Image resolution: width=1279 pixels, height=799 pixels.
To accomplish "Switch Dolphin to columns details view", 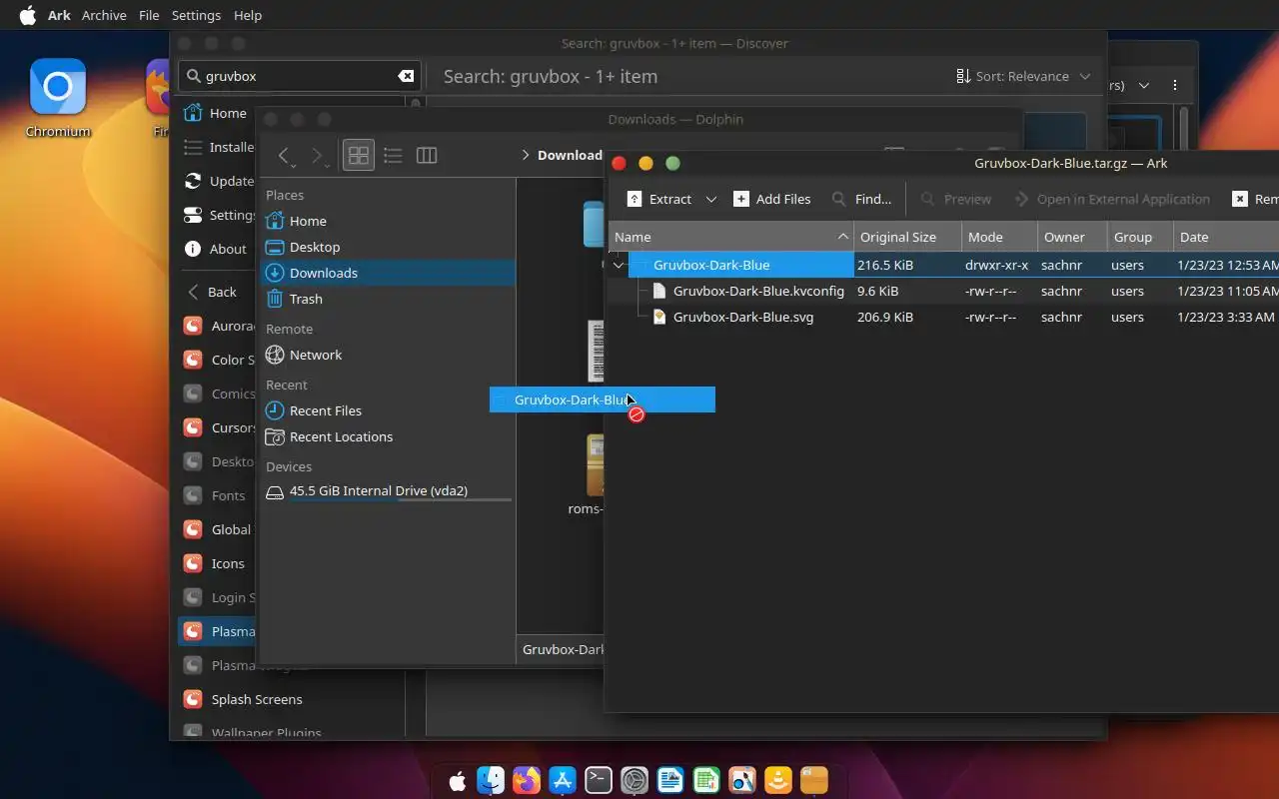I will click(427, 155).
